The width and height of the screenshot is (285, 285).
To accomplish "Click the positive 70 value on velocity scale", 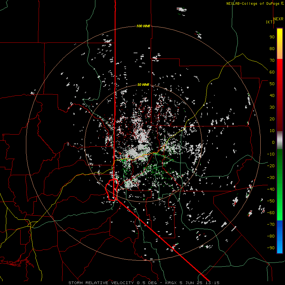I will click(272, 60).
